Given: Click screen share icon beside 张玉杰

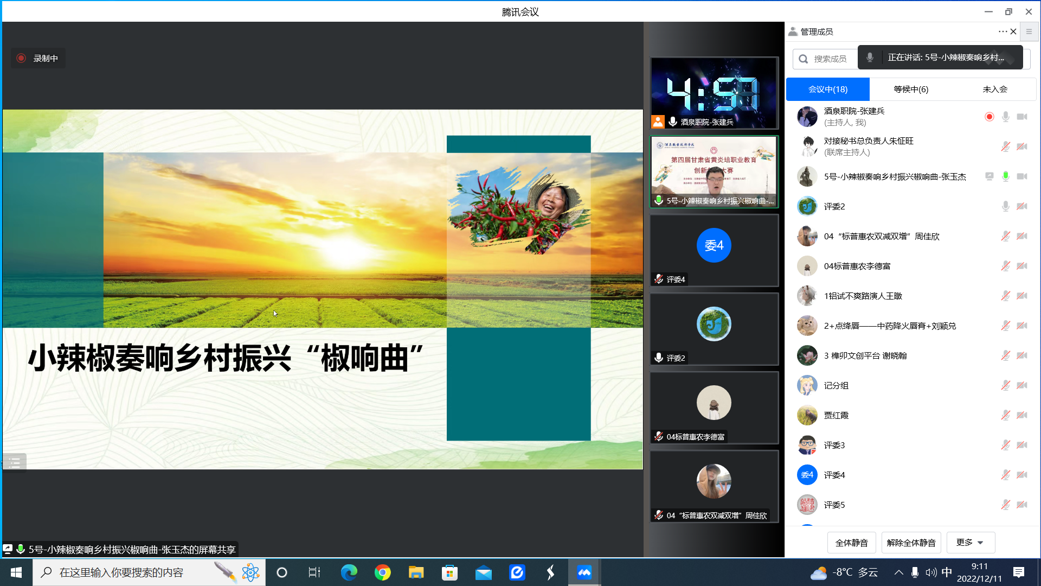Looking at the screenshot, I should (989, 176).
